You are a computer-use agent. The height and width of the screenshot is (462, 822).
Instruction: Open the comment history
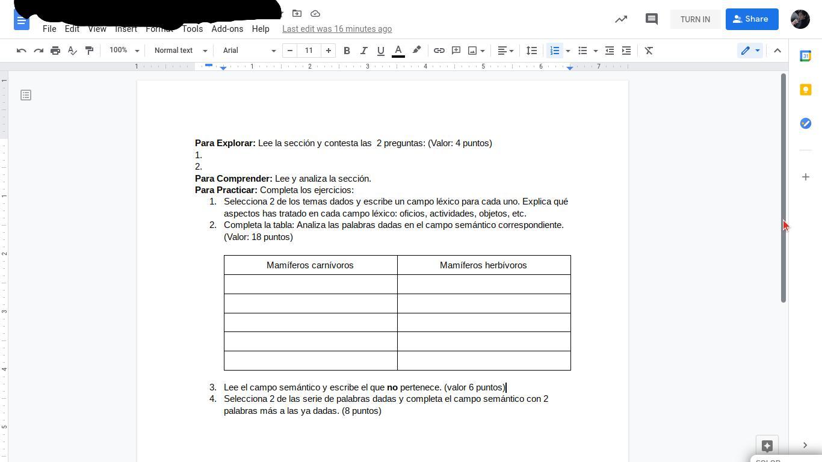pyautogui.click(x=651, y=19)
